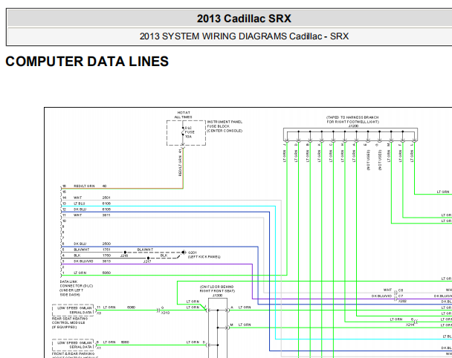Click the 'LT GRN 5060' label at pin 1
The image size is (452, 358).
coord(92,273)
